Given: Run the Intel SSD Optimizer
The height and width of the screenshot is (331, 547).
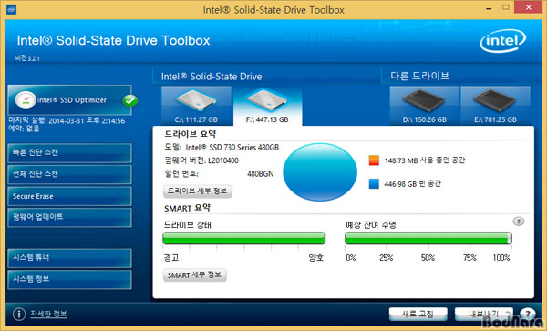Looking at the screenshot, I should [x=69, y=100].
